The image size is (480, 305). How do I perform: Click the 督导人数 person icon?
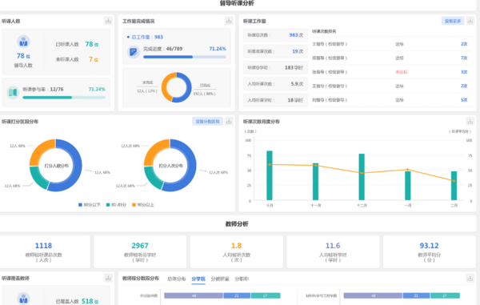point(23,42)
